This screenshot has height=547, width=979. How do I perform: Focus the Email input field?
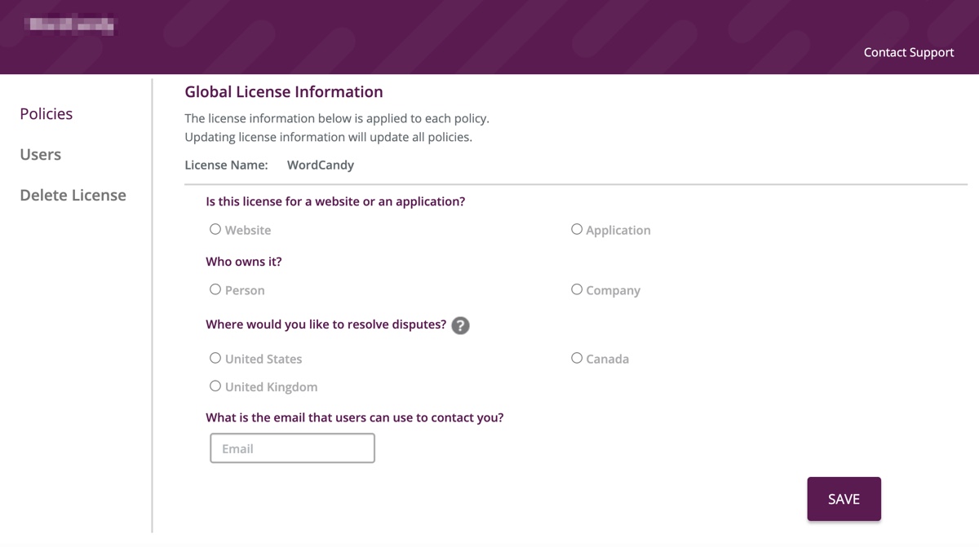click(292, 448)
